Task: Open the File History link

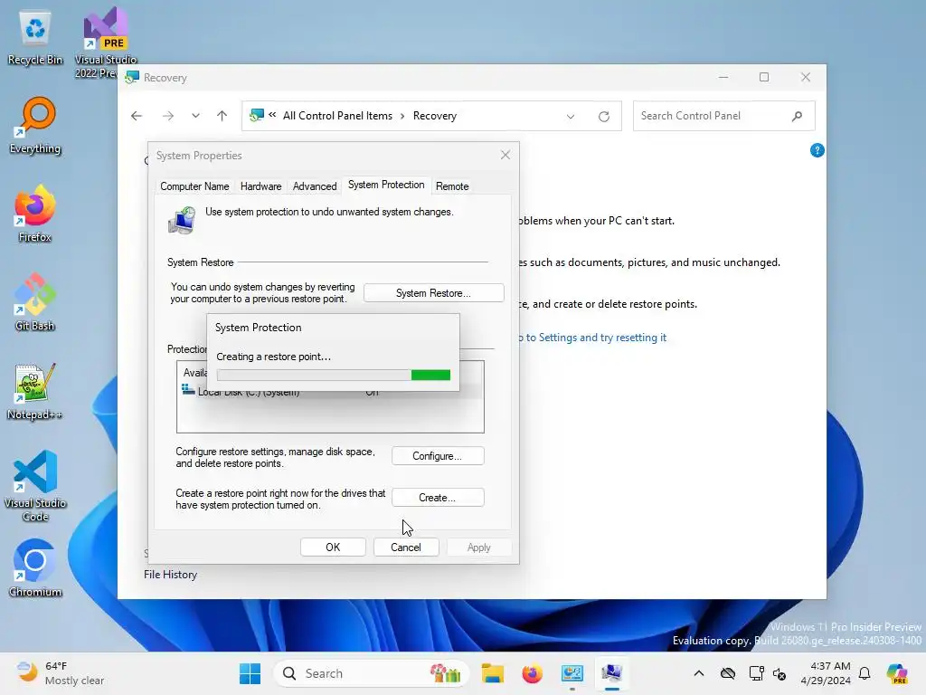Action: click(x=171, y=575)
